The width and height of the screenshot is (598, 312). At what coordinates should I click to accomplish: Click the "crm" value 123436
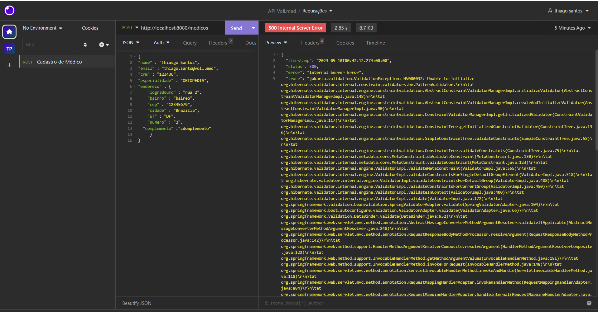point(166,74)
